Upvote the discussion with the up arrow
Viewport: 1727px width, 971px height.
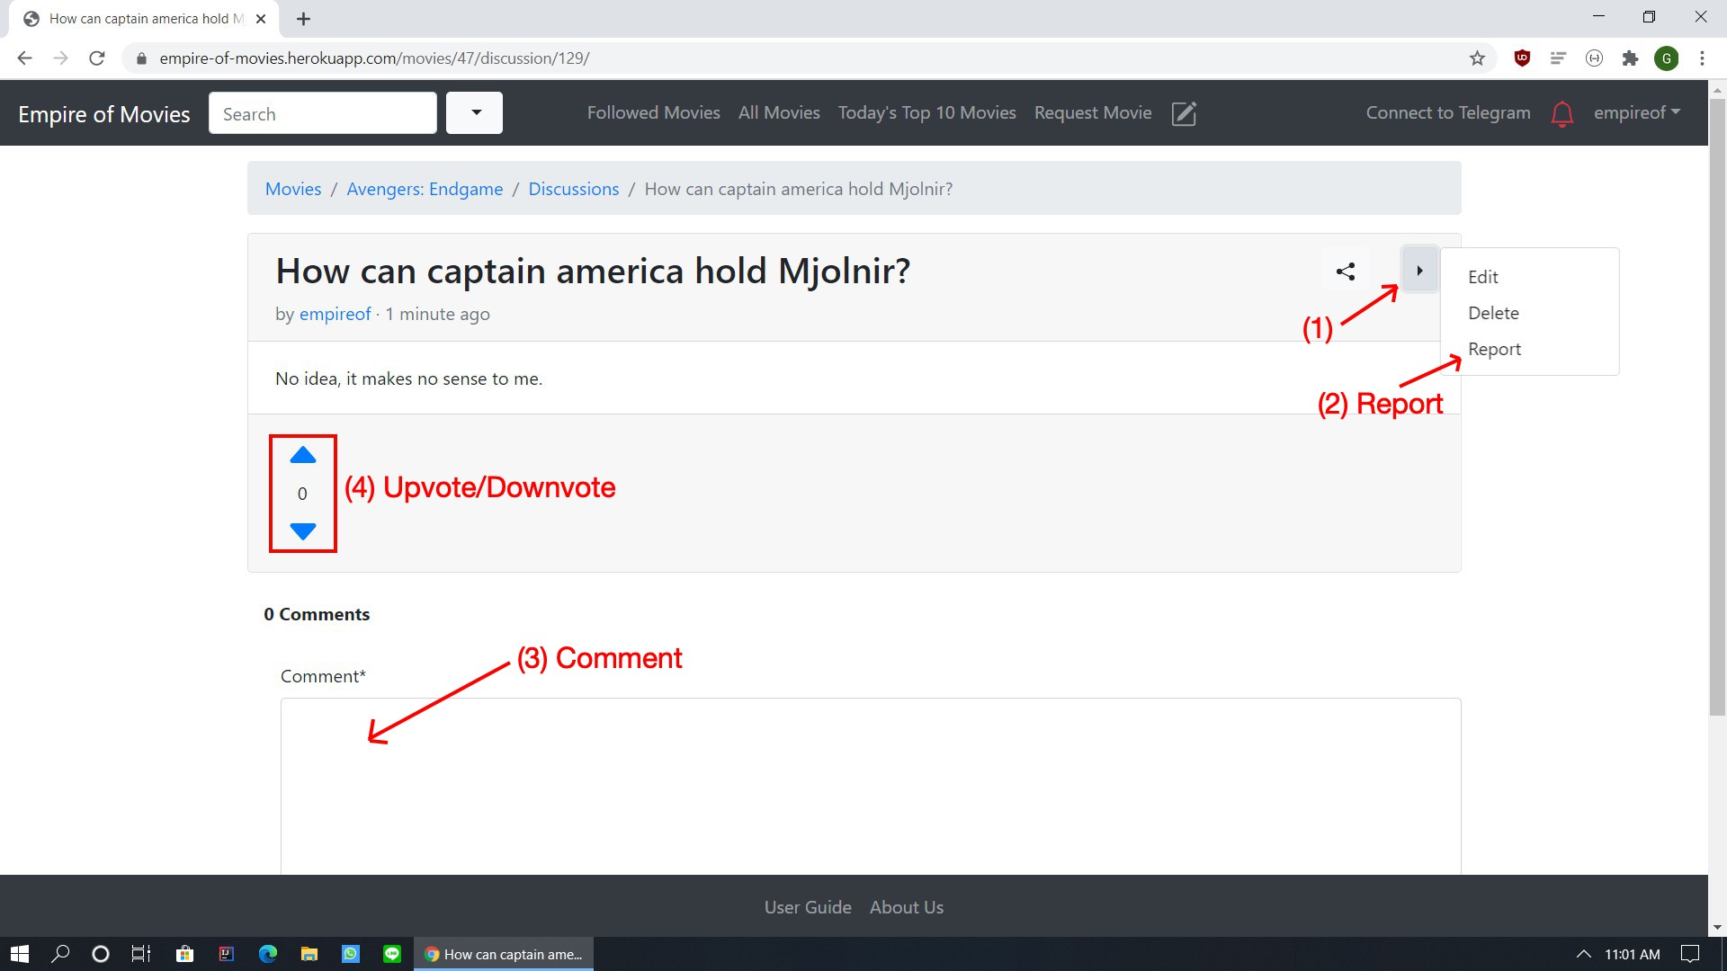[303, 456]
